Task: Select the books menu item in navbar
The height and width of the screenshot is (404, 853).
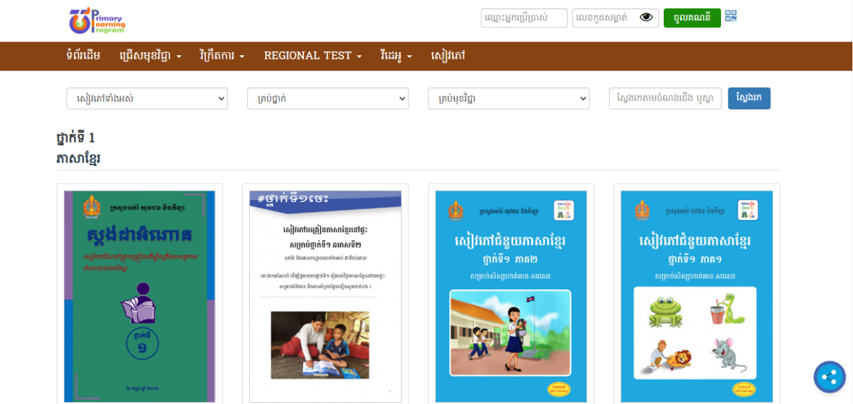Action: point(448,56)
